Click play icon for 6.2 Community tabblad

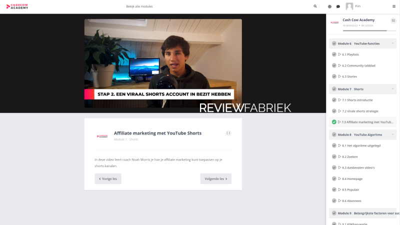(x=339, y=65)
